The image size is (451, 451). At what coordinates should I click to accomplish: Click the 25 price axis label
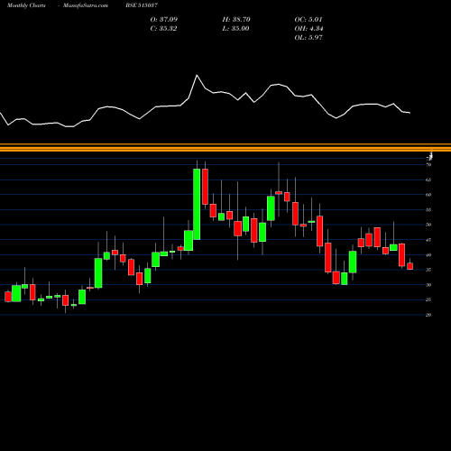click(428, 299)
